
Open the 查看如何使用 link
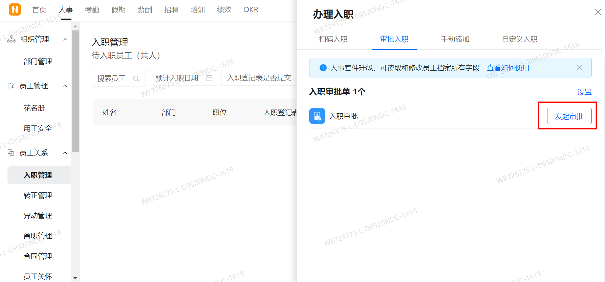(507, 68)
